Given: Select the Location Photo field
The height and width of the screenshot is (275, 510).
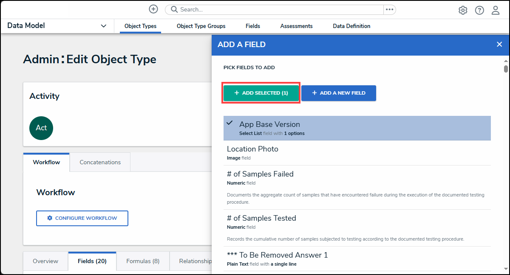Looking at the screenshot, I should (x=357, y=153).
